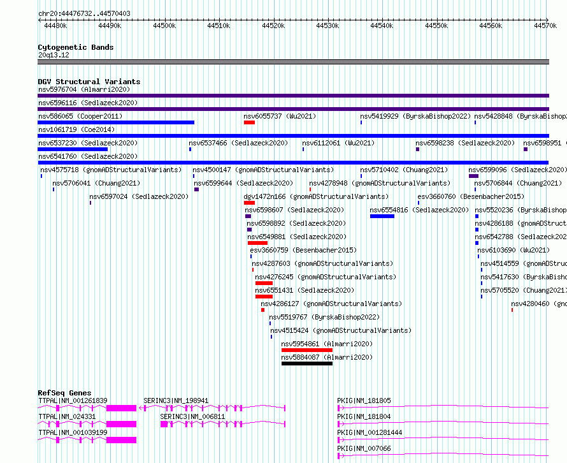Screen dimensions: 567x463
Task: Open esv3660759 (Besenbacher2015) label
Action: tap(303, 250)
